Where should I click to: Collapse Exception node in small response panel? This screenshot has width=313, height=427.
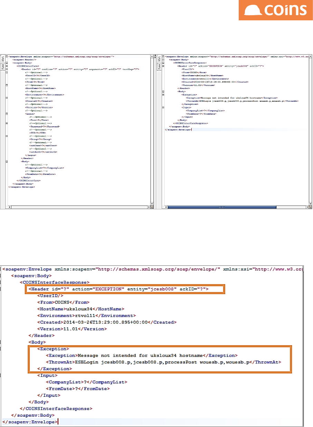tap(163, 95)
